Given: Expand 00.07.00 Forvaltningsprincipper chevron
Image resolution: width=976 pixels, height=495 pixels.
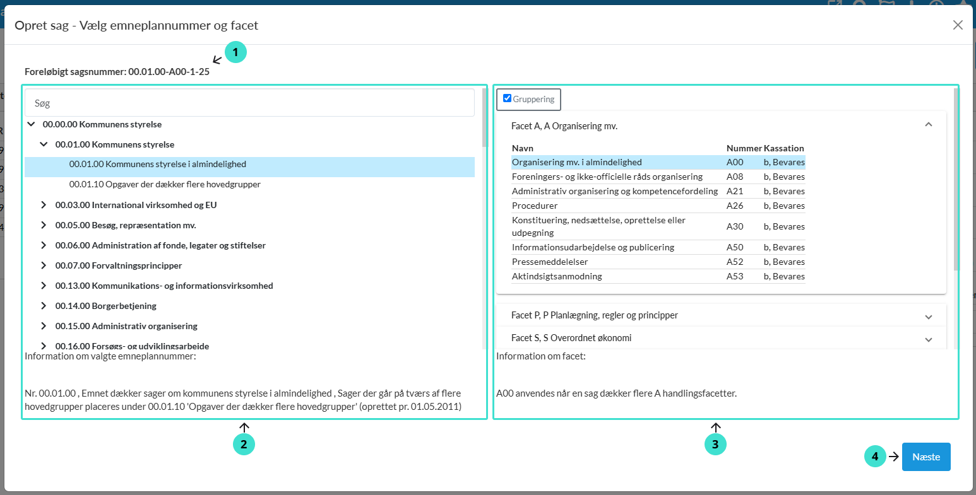Looking at the screenshot, I should coord(44,265).
